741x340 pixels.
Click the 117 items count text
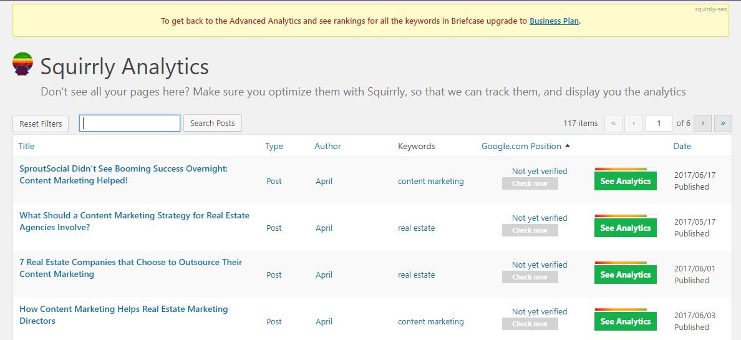(x=580, y=124)
